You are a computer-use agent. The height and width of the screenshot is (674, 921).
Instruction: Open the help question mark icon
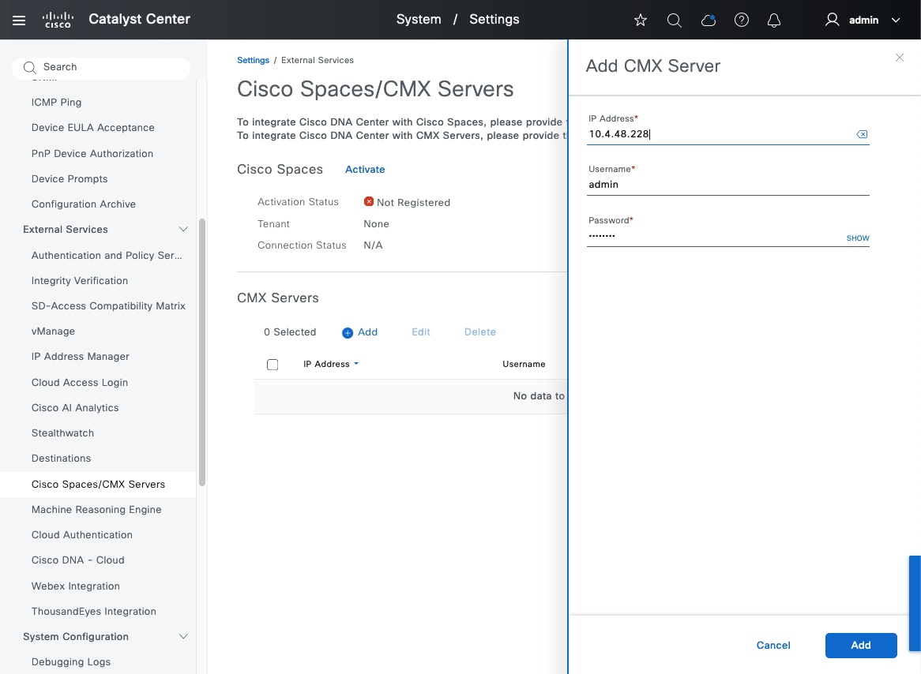pyautogui.click(x=741, y=21)
